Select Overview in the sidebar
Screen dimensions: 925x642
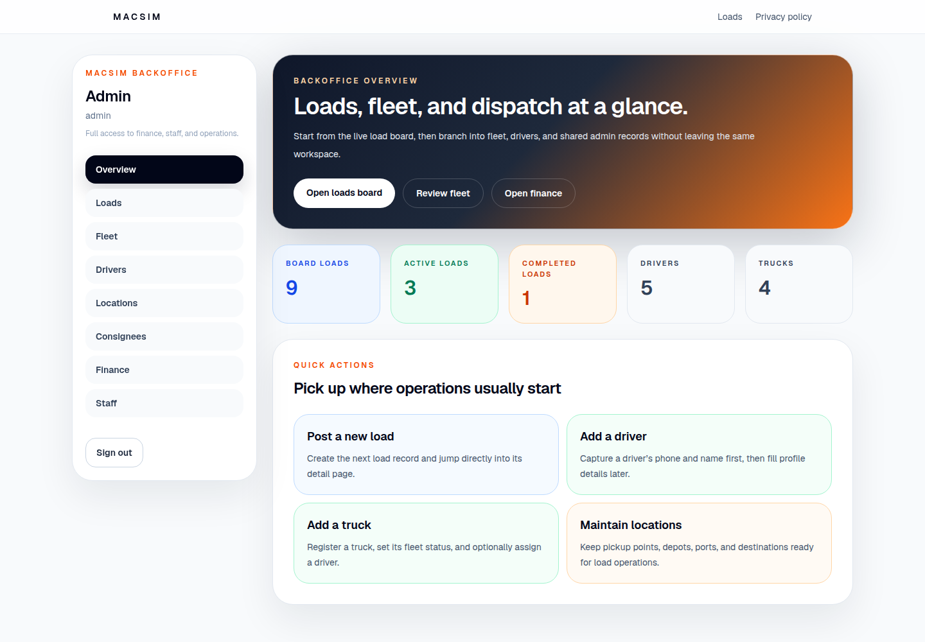point(164,169)
